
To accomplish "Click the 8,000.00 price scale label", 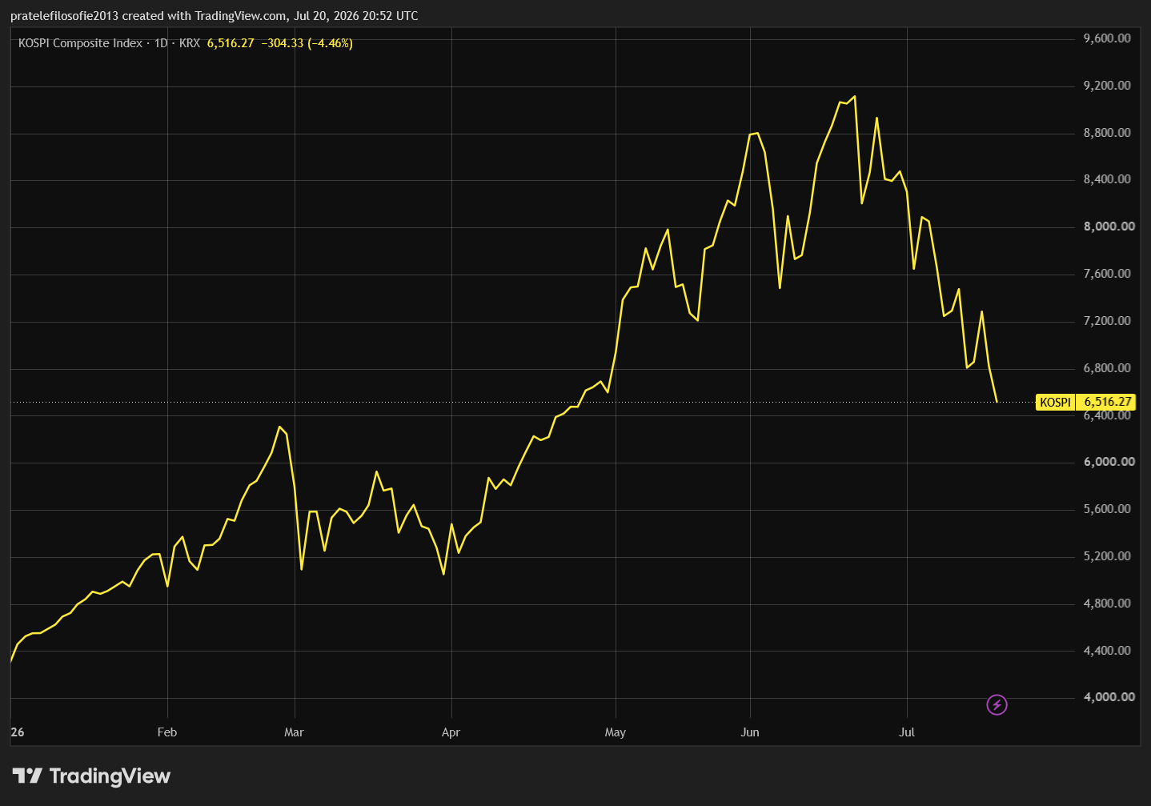I will (1108, 227).
